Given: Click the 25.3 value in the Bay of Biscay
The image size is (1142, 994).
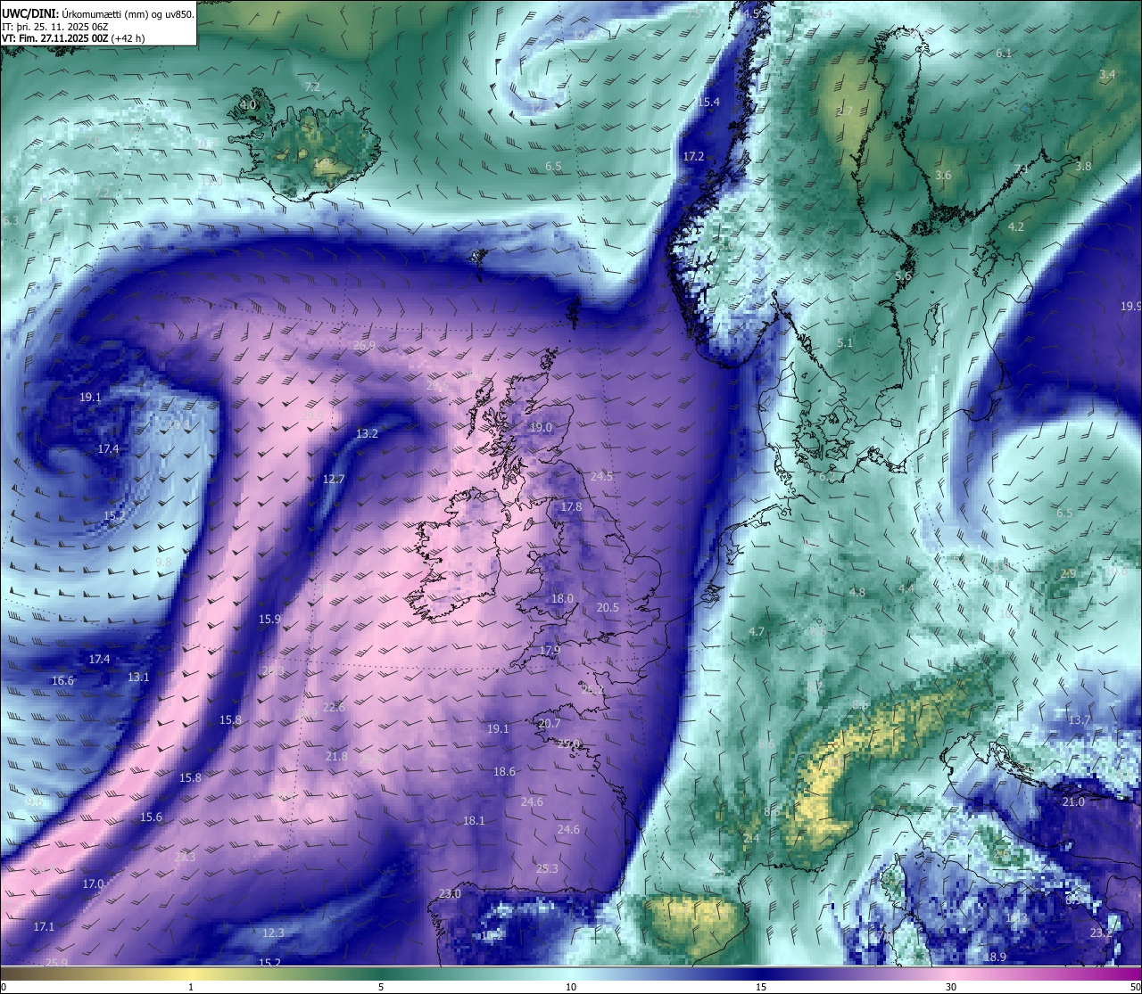Looking at the screenshot, I should click(x=547, y=869).
